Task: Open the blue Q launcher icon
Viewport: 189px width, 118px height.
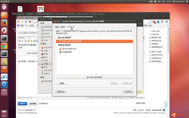Action: coord(4,85)
